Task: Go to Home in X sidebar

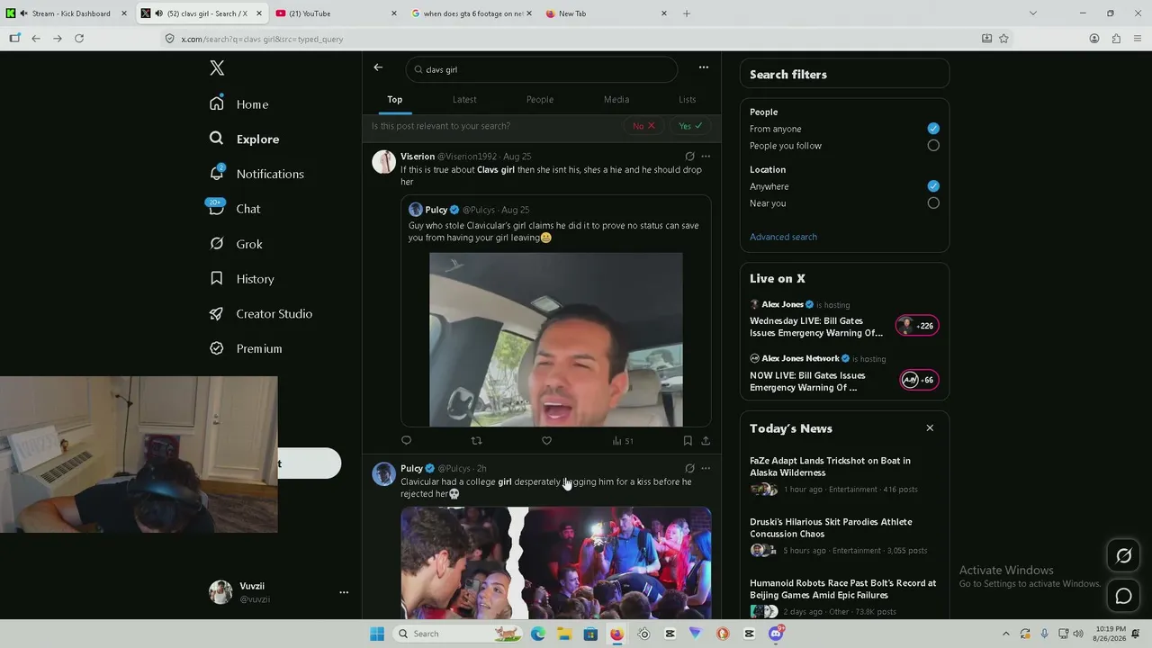Action: click(239, 104)
